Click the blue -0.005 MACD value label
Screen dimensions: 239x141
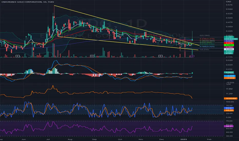click(230, 76)
